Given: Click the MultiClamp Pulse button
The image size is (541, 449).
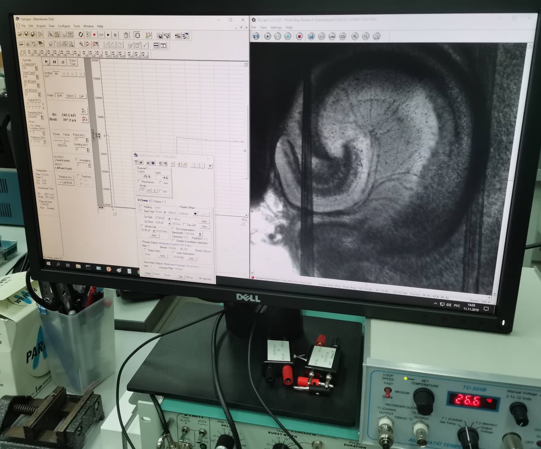Looking at the screenshot, I should pyautogui.click(x=148, y=273).
